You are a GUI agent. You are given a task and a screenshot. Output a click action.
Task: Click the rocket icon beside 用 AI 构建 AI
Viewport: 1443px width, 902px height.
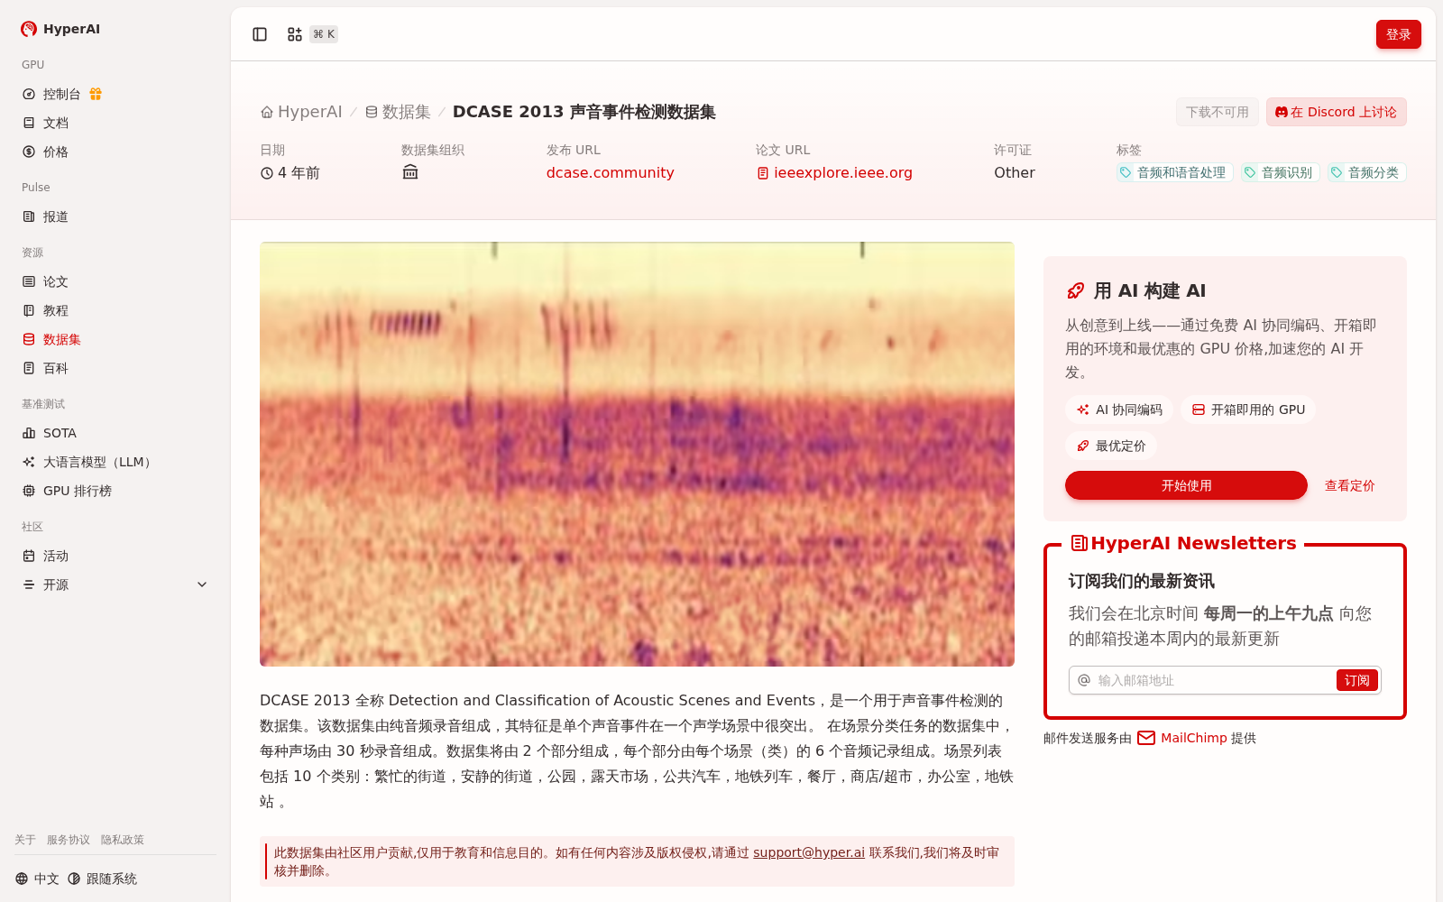pyautogui.click(x=1076, y=290)
